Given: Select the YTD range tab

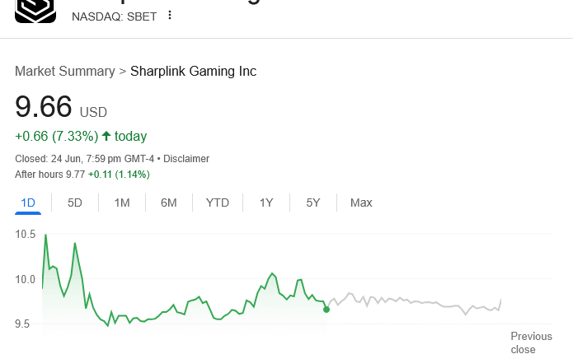Looking at the screenshot, I should (x=218, y=203).
